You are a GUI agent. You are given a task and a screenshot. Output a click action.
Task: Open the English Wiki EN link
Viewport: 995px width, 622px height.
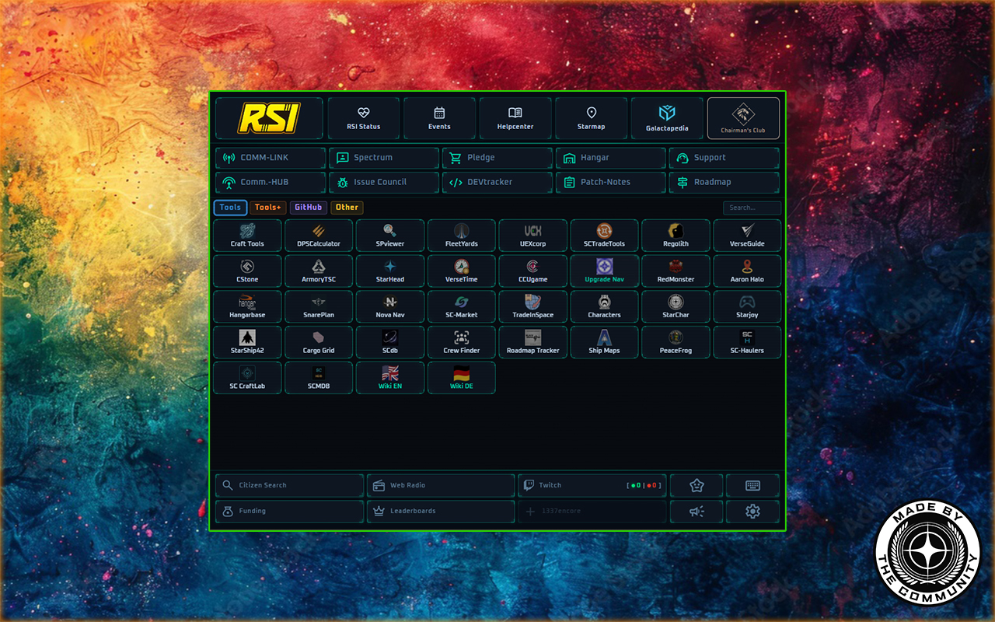pyautogui.click(x=390, y=378)
